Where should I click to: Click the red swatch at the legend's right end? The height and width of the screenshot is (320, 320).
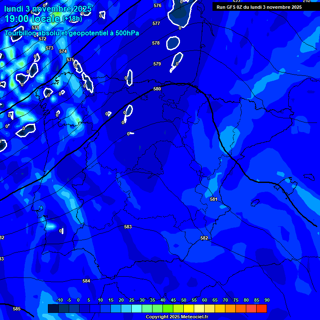coord(262,309)
